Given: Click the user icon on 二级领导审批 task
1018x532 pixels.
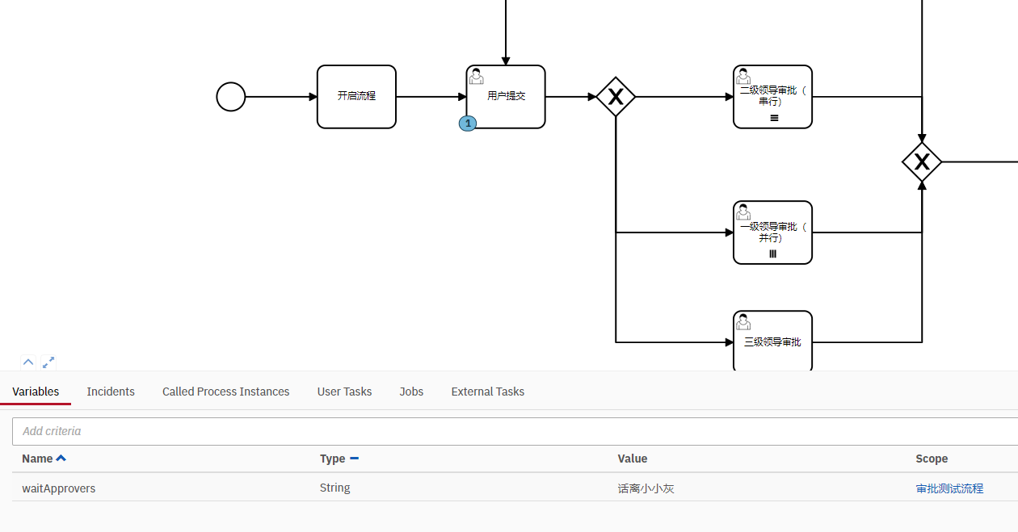Looking at the screenshot, I should point(743,76).
